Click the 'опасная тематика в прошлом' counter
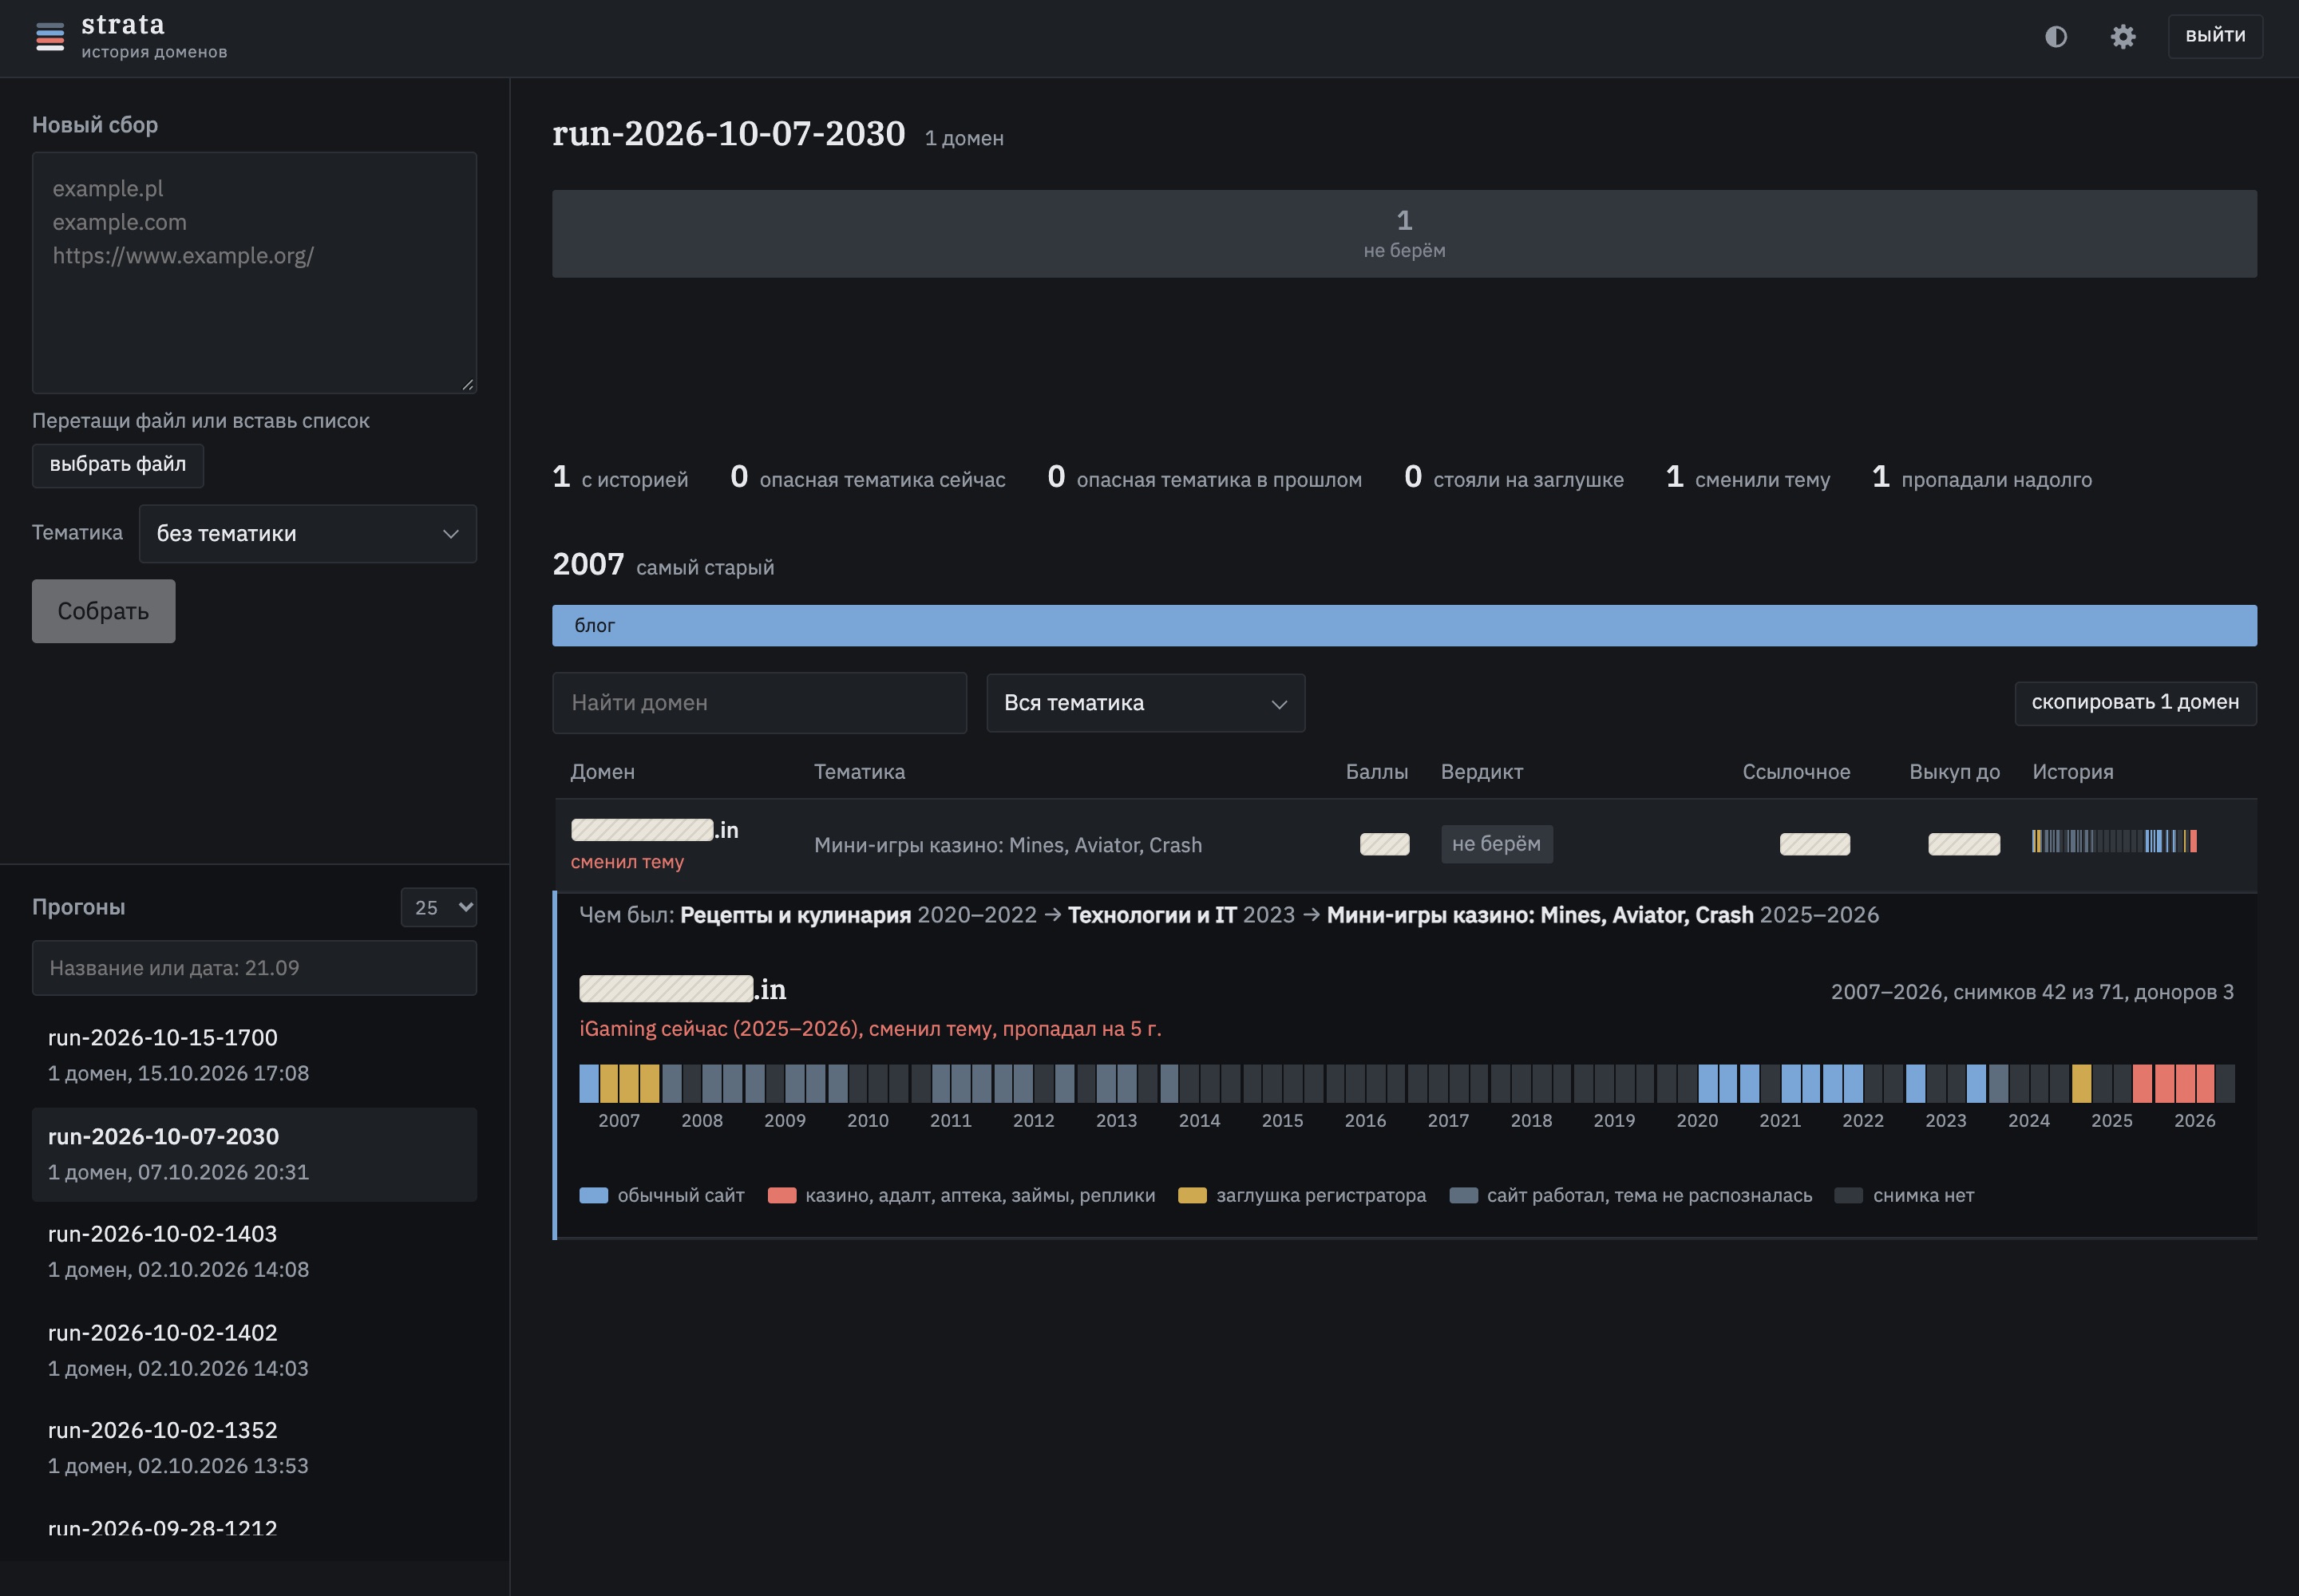This screenshot has height=1596, width=2299. pos(1205,478)
